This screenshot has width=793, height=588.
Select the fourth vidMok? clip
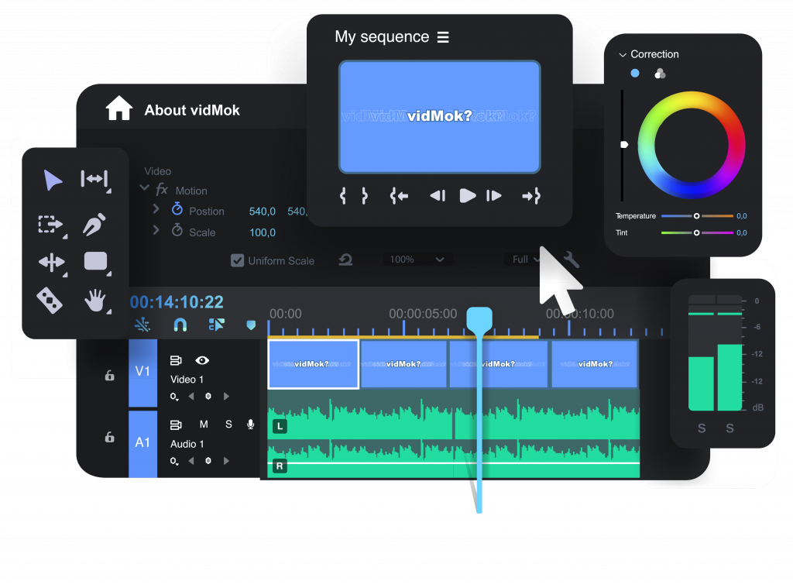(595, 364)
